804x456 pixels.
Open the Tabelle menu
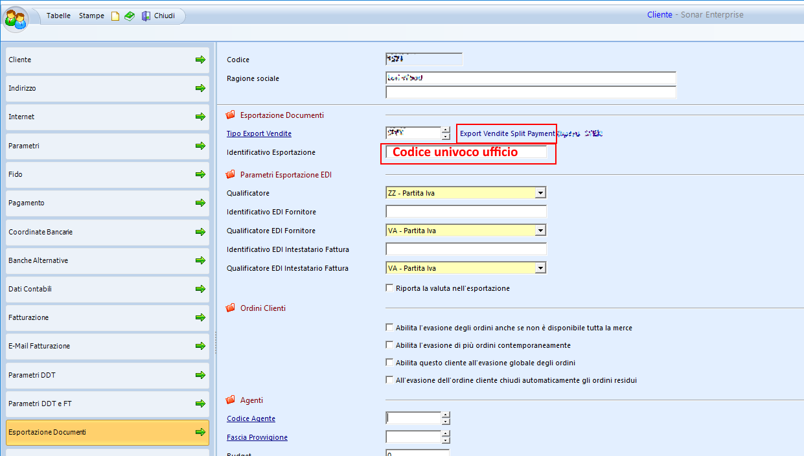coord(58,16)
